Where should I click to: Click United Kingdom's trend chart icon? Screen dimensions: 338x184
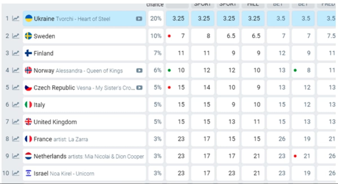pos(16,122)
